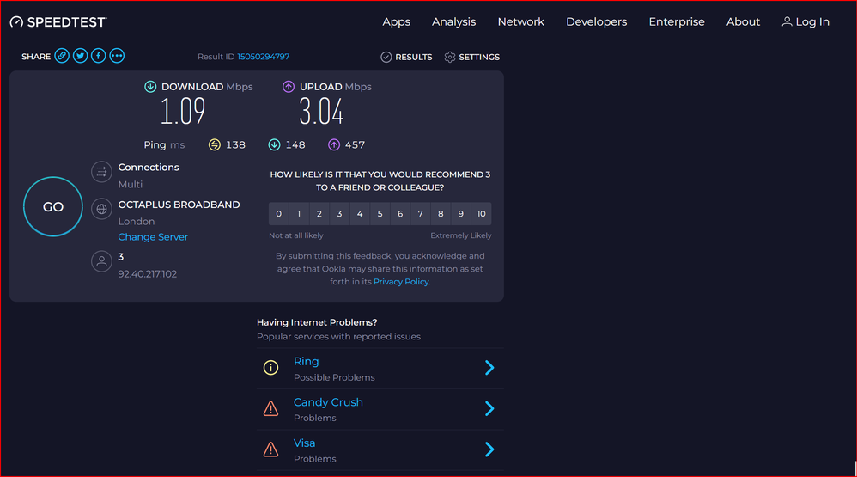Open the Candy Crush service link
The width and height of the screenshot is (857, 477).
click(x=328, y=402)
